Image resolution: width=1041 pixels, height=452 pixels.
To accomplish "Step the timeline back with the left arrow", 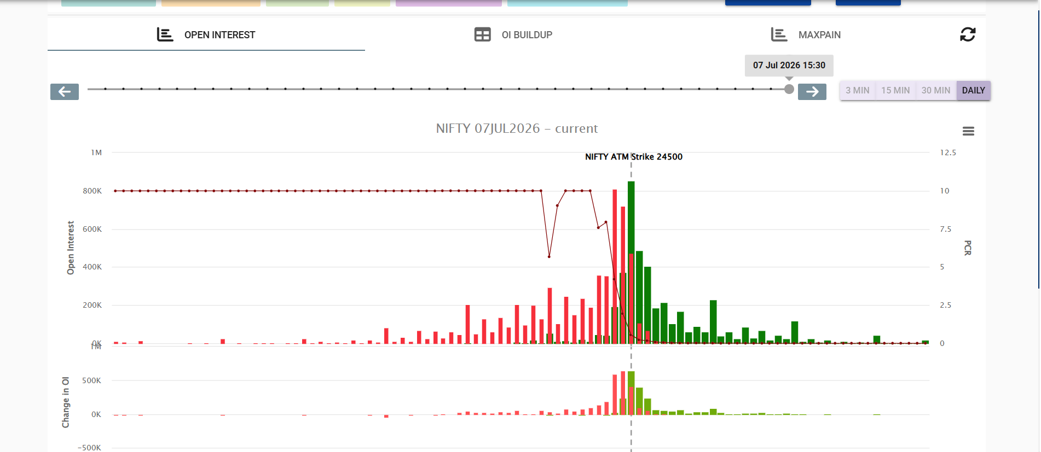I will click(65, 92).
